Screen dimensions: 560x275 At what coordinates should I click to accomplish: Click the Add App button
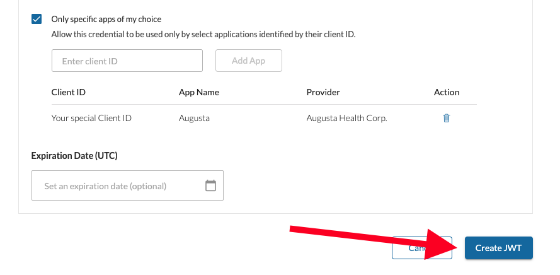click(x=249, y=61)
